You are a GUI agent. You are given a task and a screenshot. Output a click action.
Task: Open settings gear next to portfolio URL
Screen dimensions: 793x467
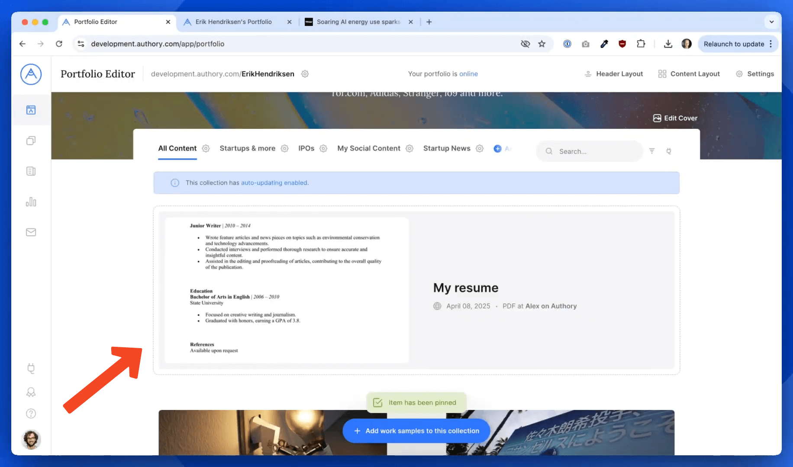[x=305, y=74]
